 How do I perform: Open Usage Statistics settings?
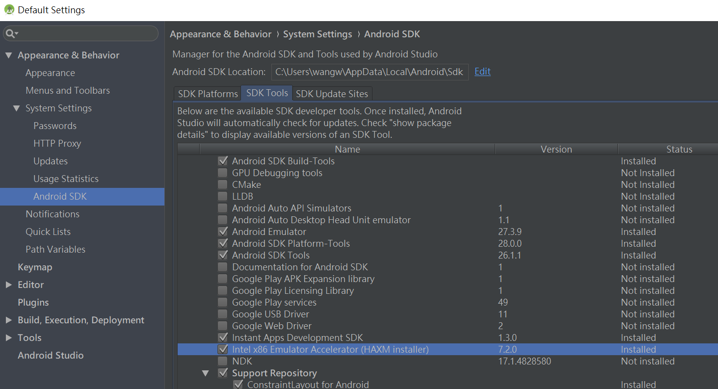(66, 179)
